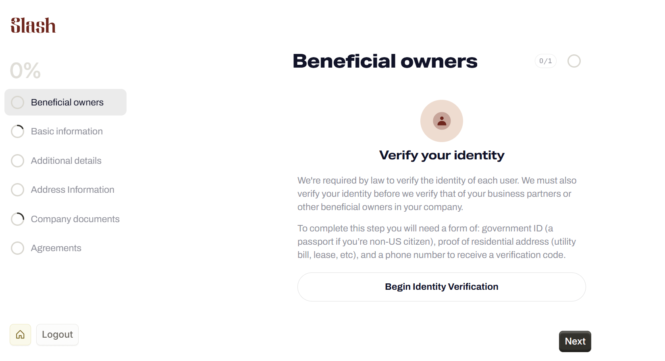Go to Basic information step
This screenshot has height=361, width=665.
coord(67,131)
